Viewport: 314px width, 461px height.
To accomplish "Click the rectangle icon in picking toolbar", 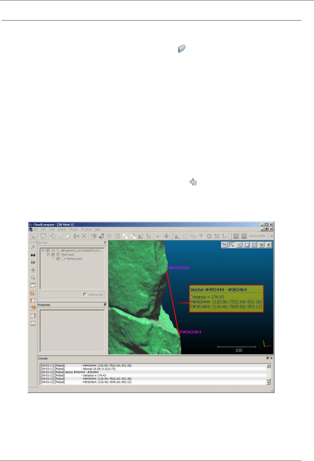I will click(247, 245).
